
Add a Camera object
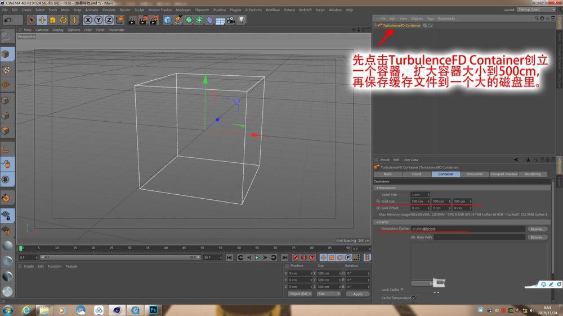(x=231, y=20)
